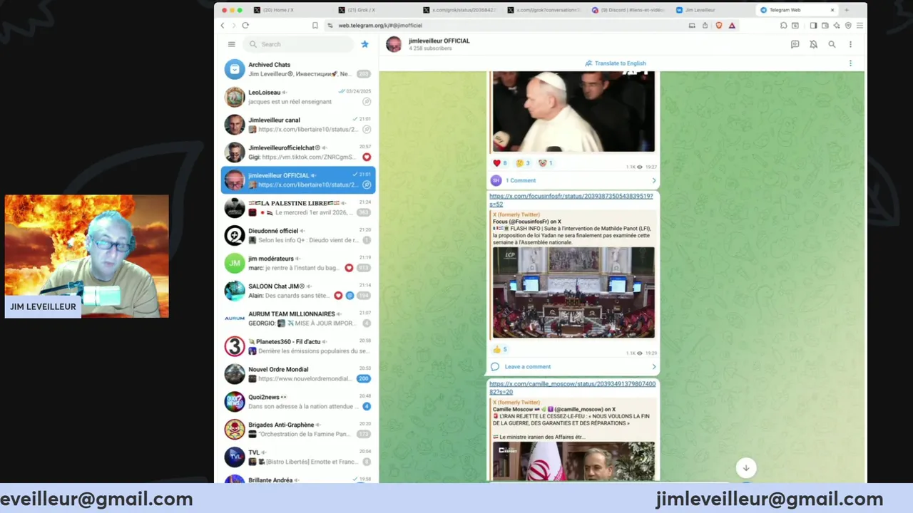Toggle the muted bell notification icon
The height and width of the screenshot is (513, 913).
(x=813, y=44)
